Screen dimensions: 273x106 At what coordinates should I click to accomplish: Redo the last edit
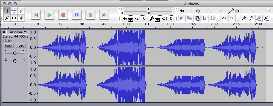point(231,18)
